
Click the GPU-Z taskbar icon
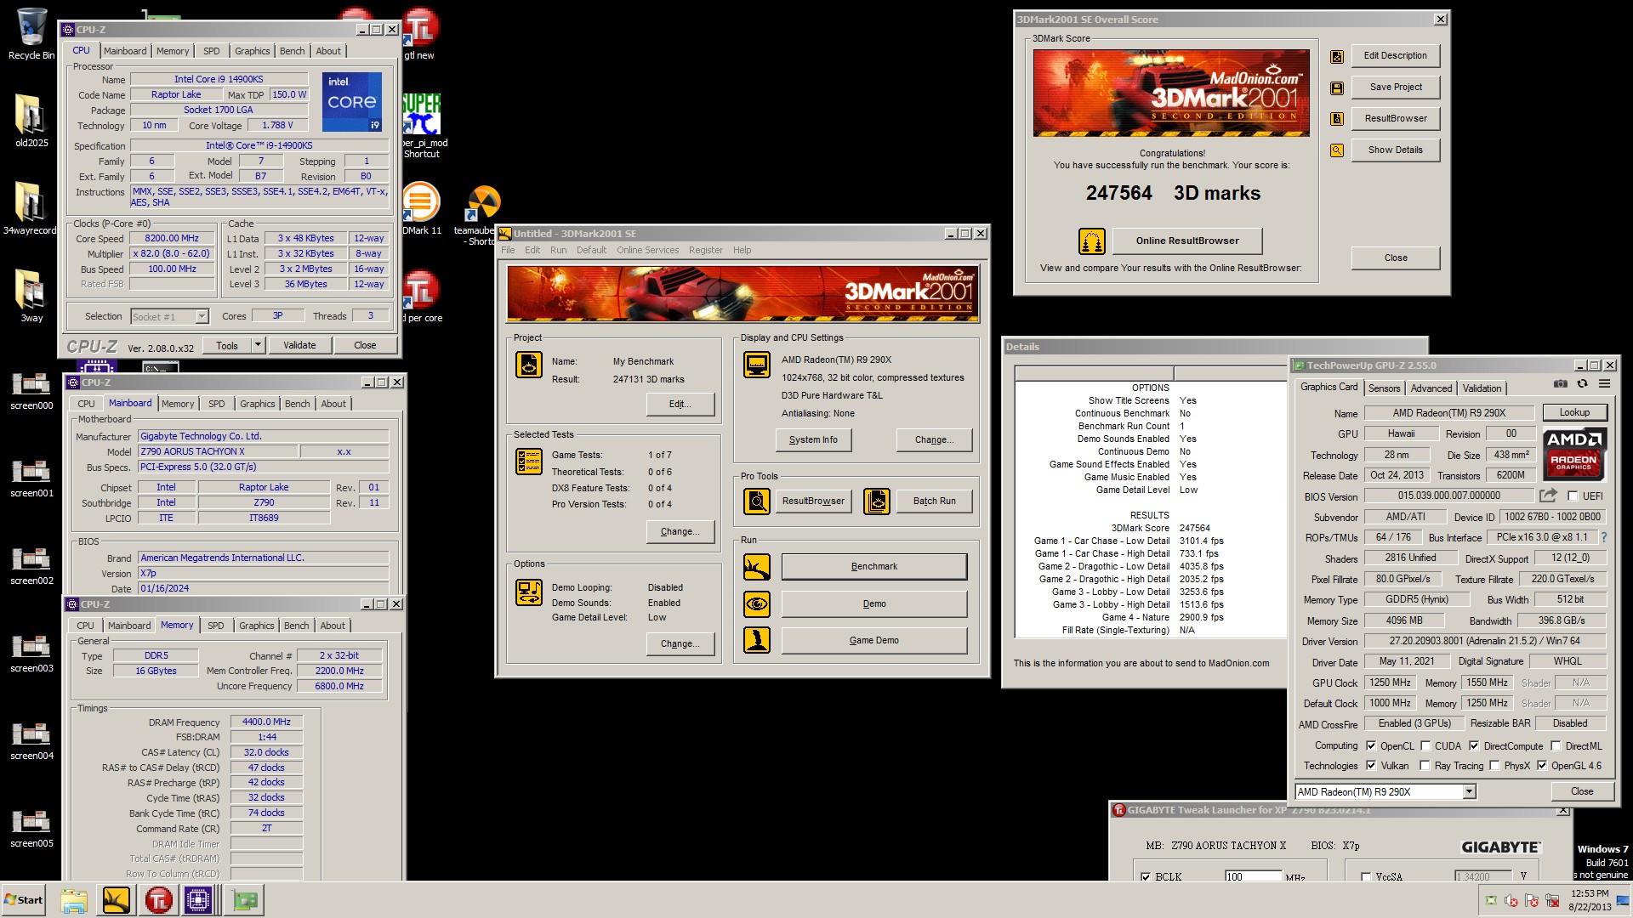pos(245,900)
